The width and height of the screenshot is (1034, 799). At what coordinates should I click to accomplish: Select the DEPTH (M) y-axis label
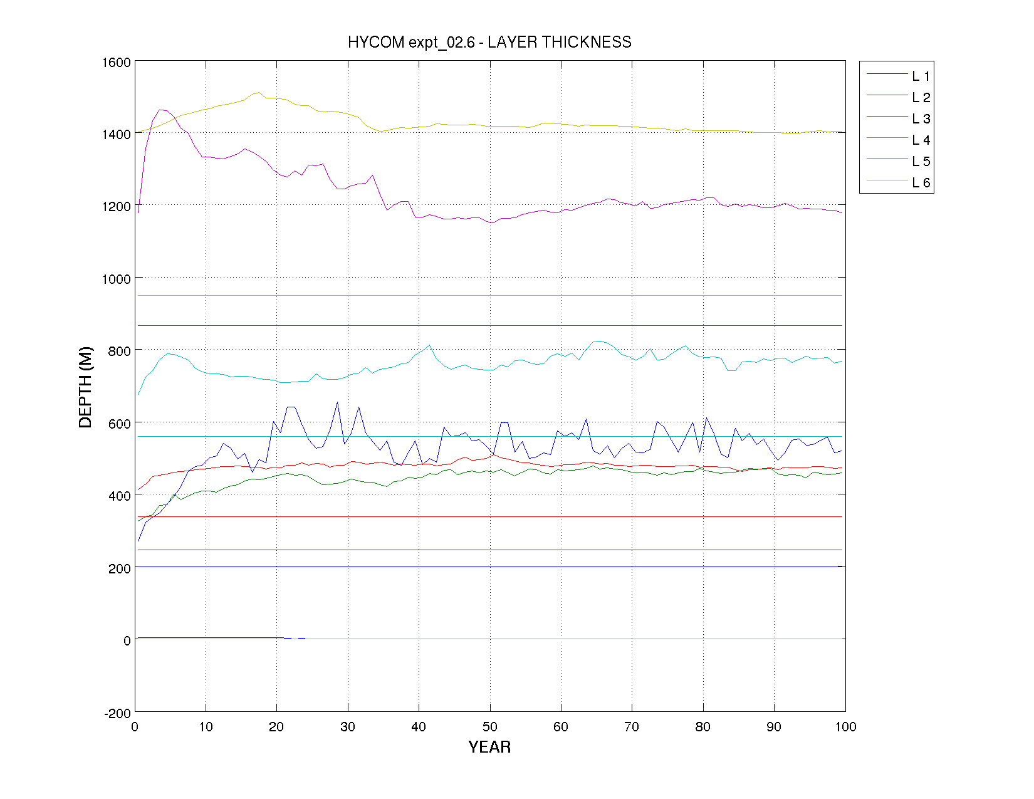click(85, 387)
